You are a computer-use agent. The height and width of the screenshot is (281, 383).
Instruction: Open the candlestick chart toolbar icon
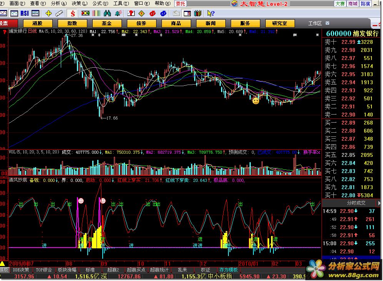point(14,13)
